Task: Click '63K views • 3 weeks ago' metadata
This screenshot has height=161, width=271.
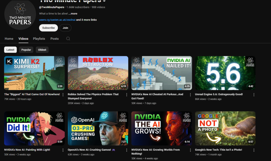Action: 81,155
